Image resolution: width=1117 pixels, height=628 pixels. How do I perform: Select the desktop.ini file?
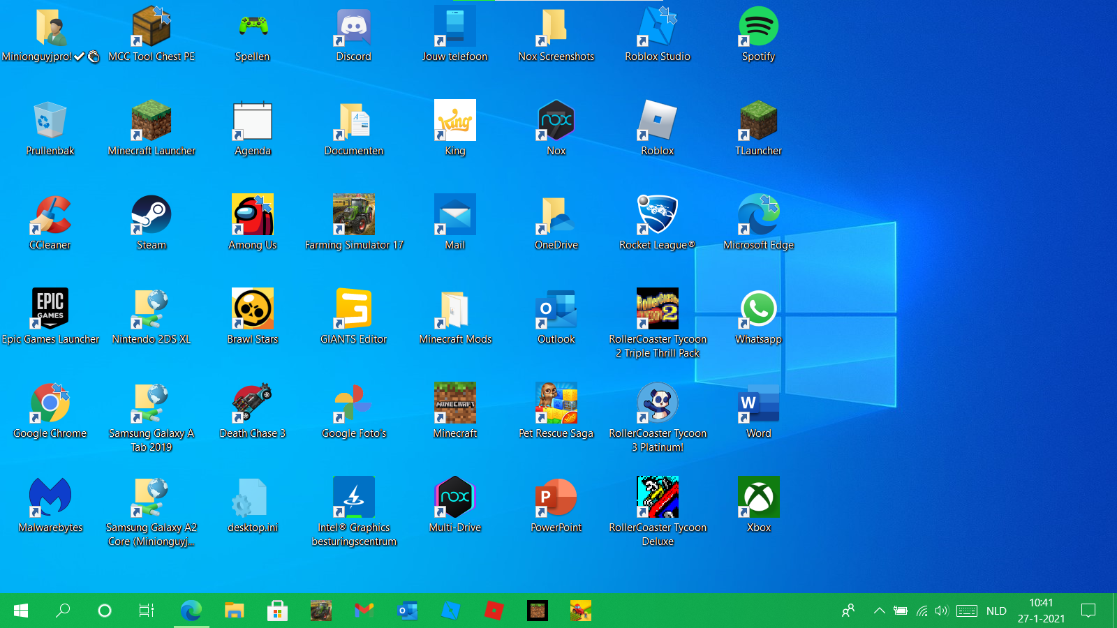pyautogui.click(x=253, y=506)
